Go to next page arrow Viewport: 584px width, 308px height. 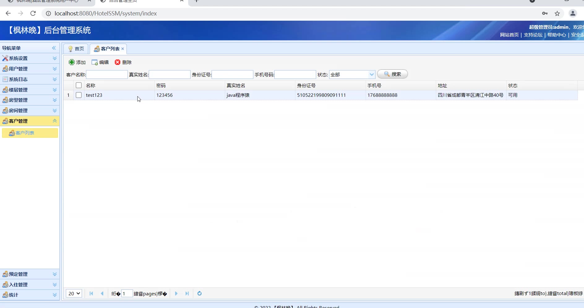coord(176,293)
